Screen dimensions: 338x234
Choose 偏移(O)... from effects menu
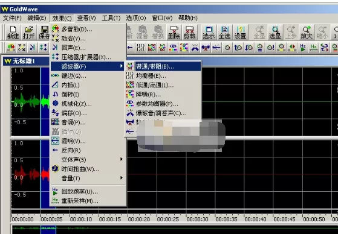88,113
